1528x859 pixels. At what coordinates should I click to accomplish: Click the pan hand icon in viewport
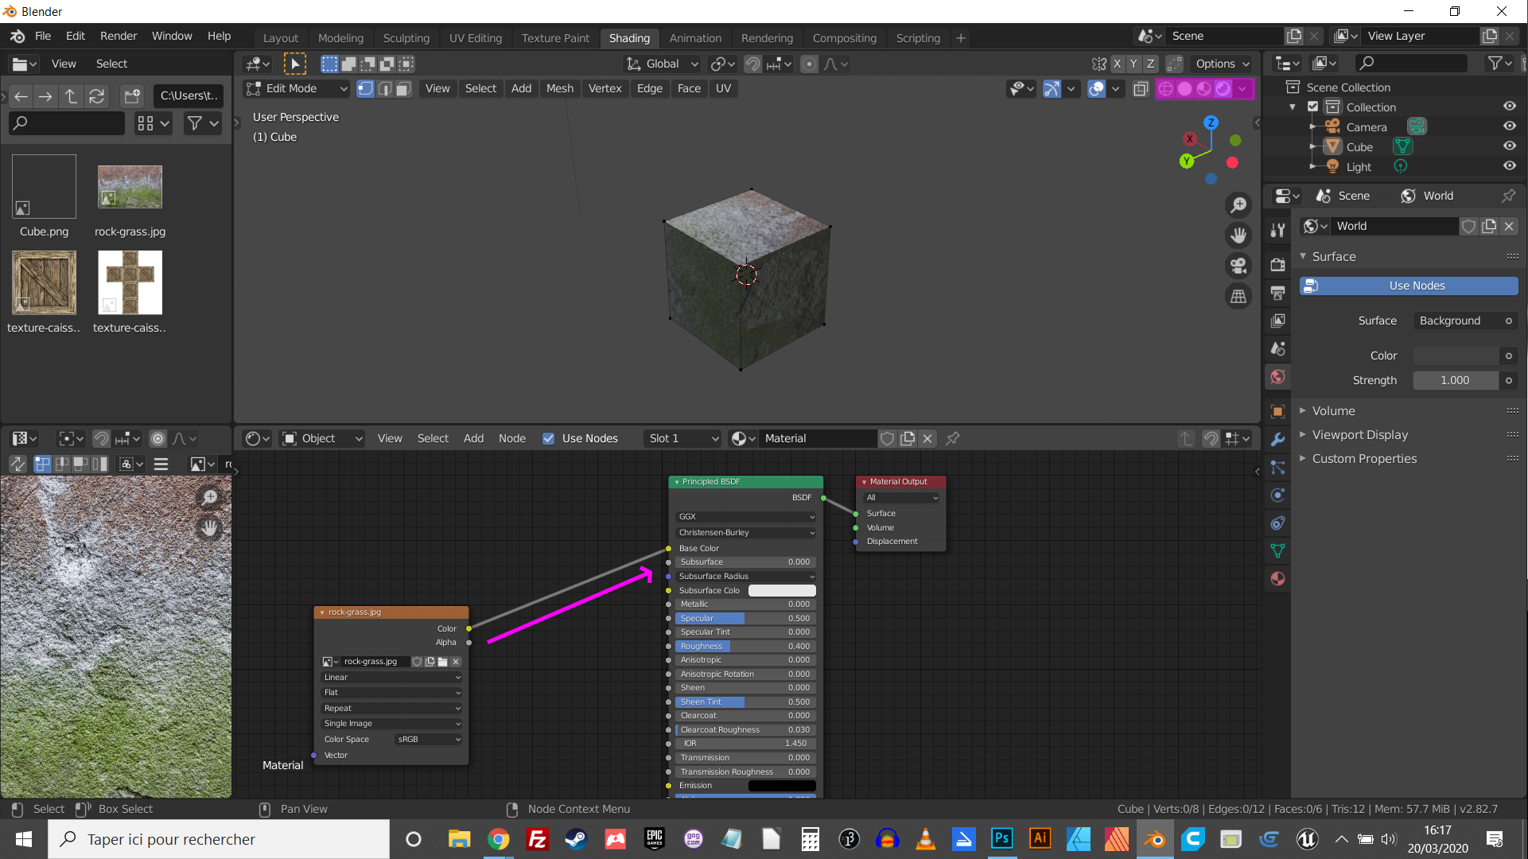point(1238,235)
